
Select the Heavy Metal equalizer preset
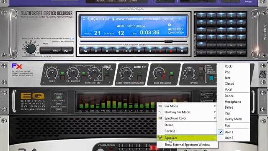[234, 119]
